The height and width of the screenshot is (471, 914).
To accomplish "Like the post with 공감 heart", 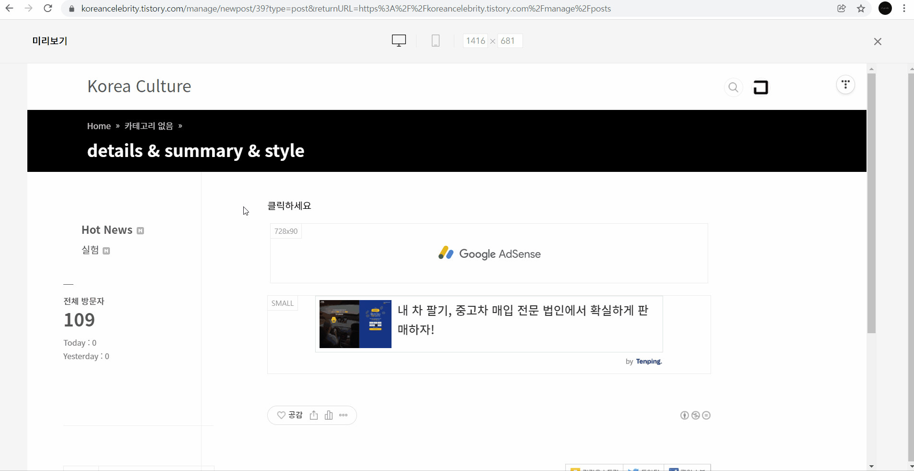I will coord(290,415).
